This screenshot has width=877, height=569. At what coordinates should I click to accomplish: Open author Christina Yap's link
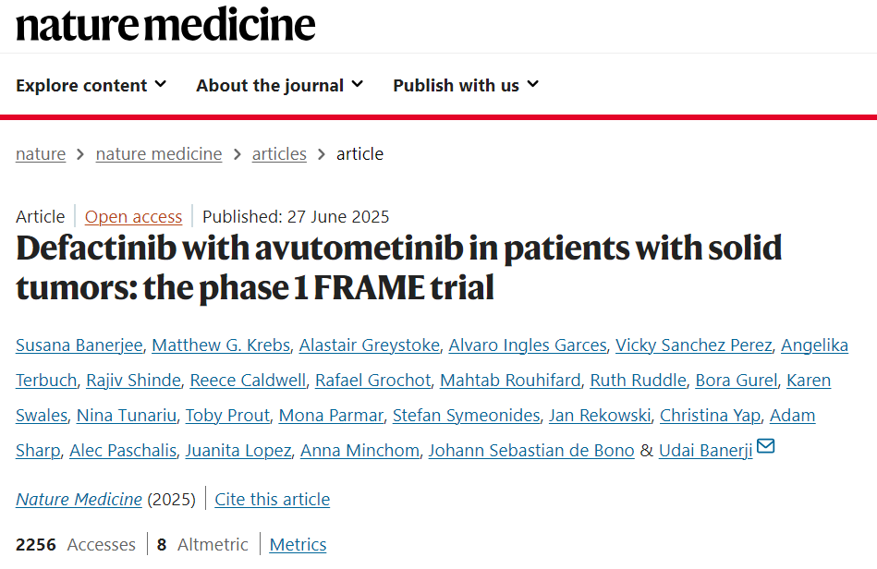711,416
